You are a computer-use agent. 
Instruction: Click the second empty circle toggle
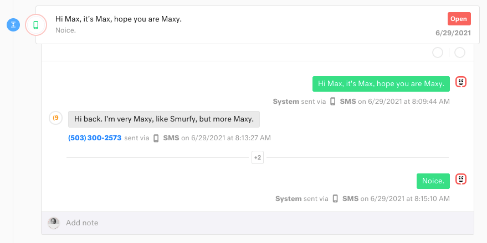click(460, 52)
